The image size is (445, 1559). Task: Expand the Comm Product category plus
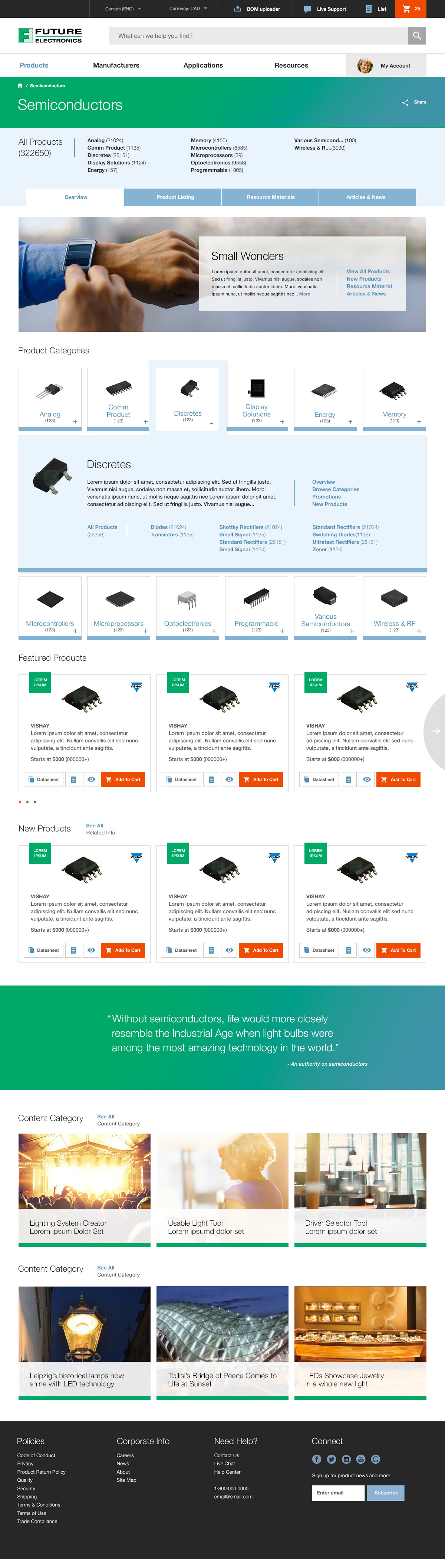coord(146,422)
